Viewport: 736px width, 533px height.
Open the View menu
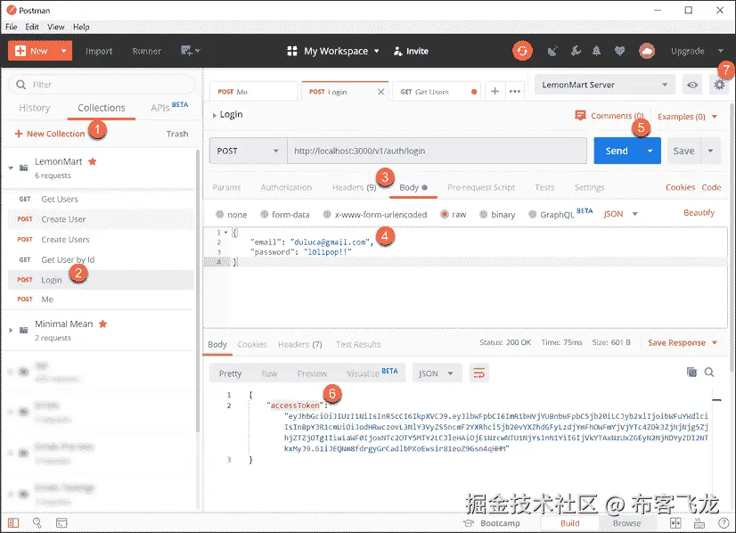click(x=56, y=27)
